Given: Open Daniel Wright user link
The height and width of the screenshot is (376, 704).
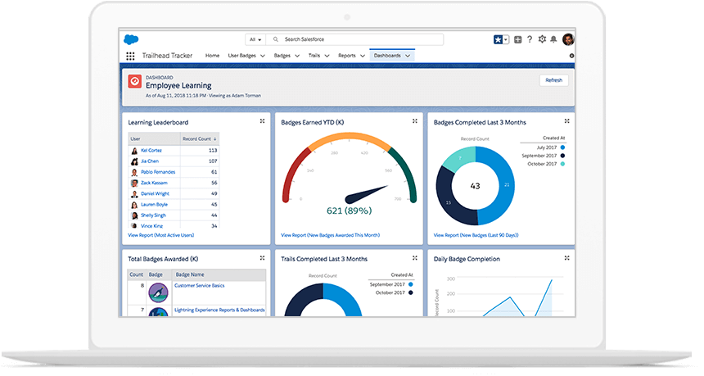Looking at the screenshot, I should coord(155,193).
